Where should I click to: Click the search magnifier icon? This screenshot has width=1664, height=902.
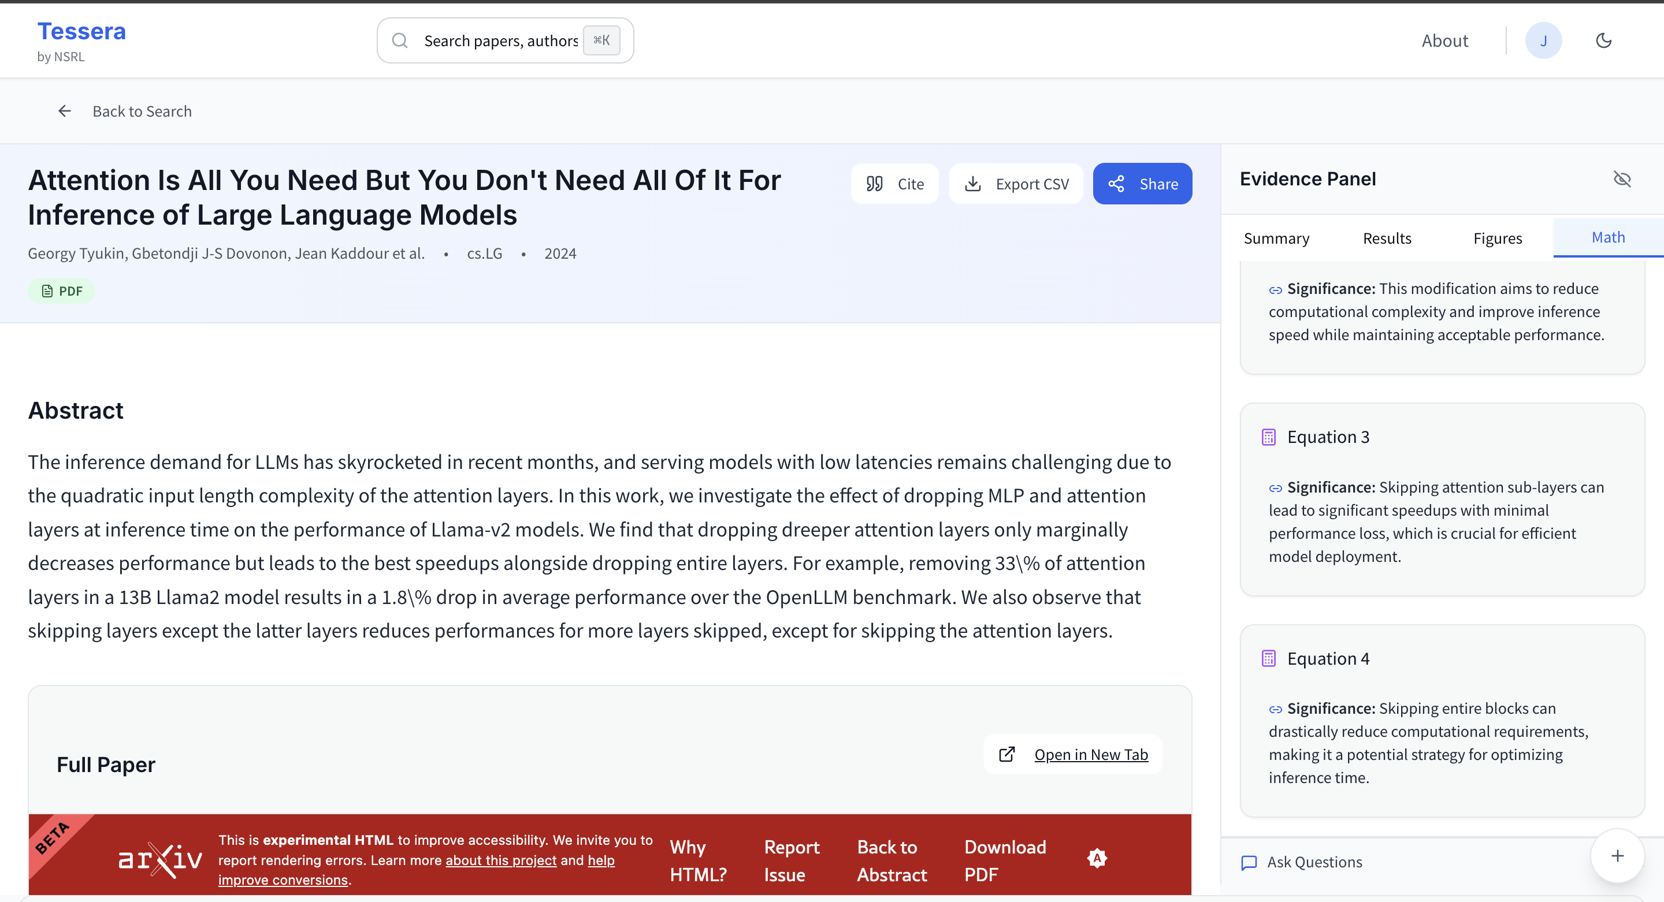(400, 40)
